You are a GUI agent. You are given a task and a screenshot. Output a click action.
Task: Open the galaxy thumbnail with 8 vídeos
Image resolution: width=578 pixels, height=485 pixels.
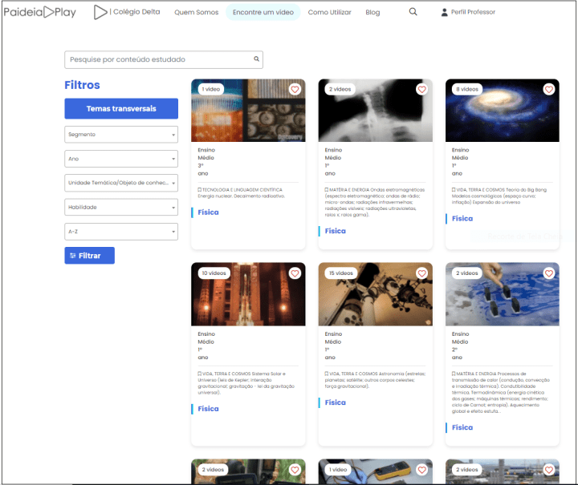tap(502, 112)
